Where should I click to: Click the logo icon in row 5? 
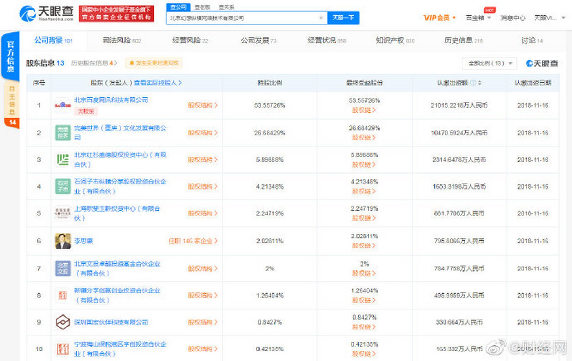click(x=63, y=213)
